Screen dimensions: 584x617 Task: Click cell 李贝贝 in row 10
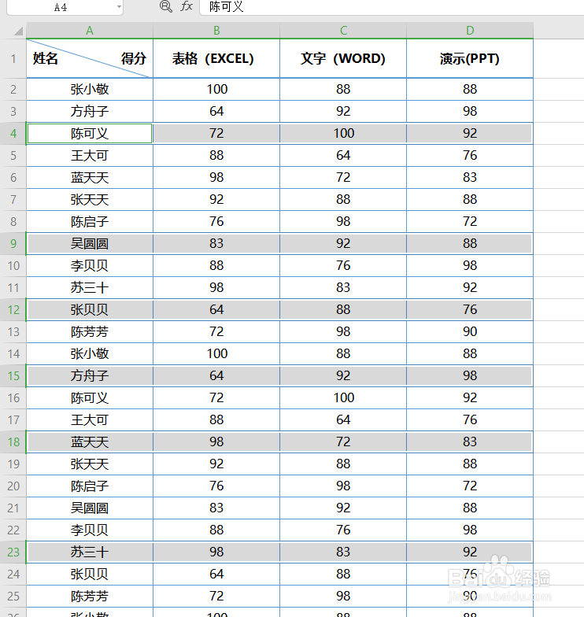tap(90, 266)
